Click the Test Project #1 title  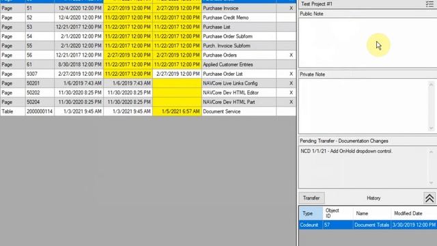(317, 4)
